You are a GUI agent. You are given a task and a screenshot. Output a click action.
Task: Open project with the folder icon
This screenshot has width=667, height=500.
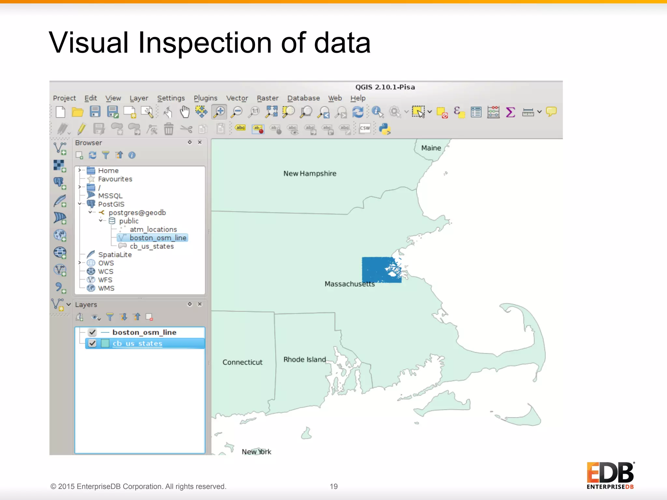click(78, 112)
